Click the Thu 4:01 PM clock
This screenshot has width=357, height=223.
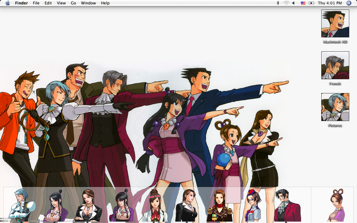click(x=330, y=3)
